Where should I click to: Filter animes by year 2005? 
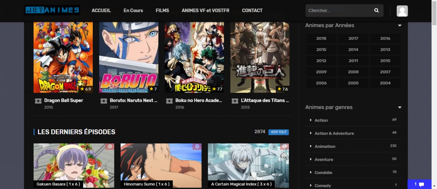pyautogui.click(x=353, y=83)
